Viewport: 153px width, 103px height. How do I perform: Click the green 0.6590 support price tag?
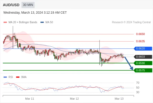143,63
